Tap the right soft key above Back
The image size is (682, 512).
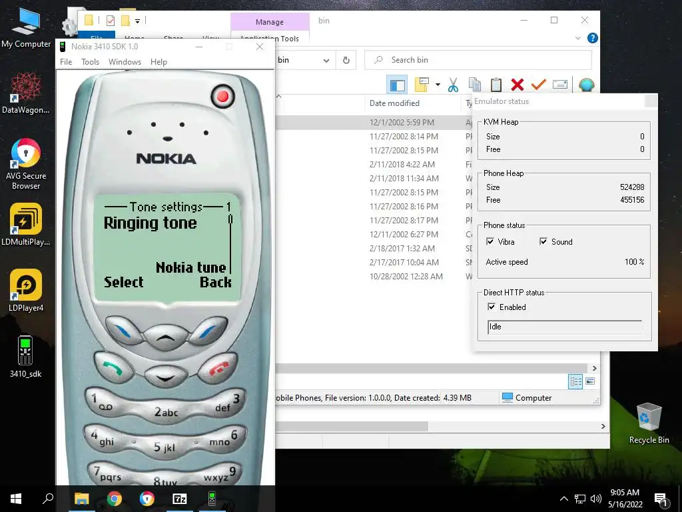[208, 331]
